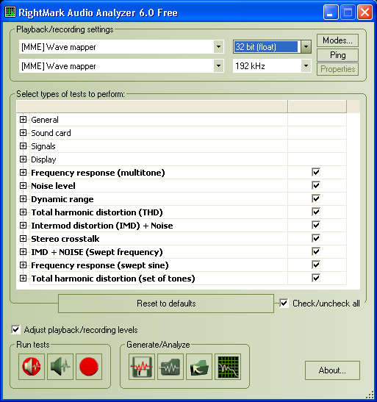Click Reset to defaults
The height and width of the screenshot is (402, 377).
tap(166, 304)
